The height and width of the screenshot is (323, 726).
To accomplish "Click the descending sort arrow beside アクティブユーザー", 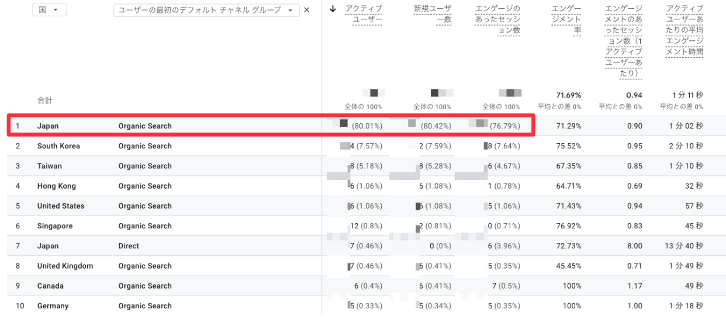I will (x=333, y=9).
